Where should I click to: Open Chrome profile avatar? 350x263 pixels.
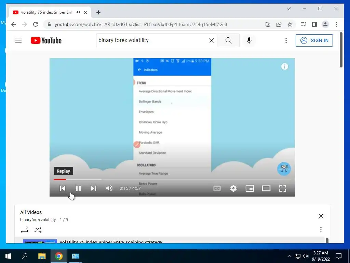325,24
